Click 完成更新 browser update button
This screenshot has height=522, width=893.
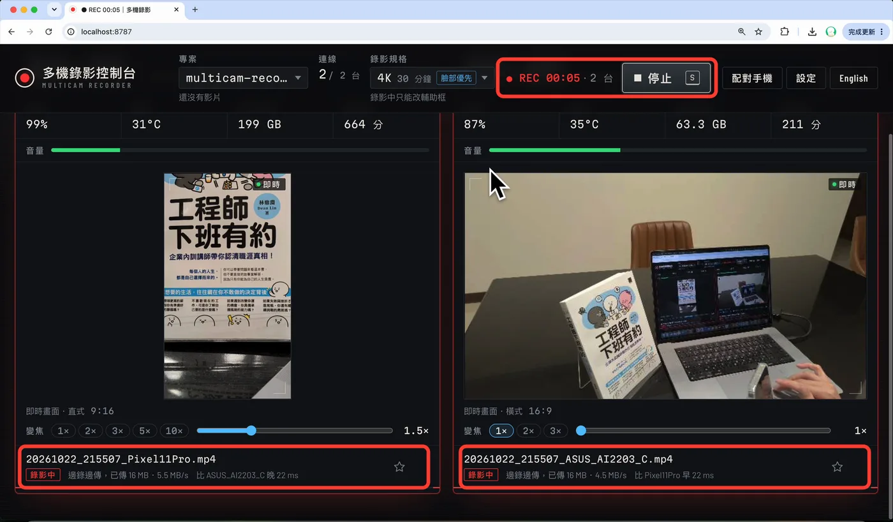tap(866, 31)
